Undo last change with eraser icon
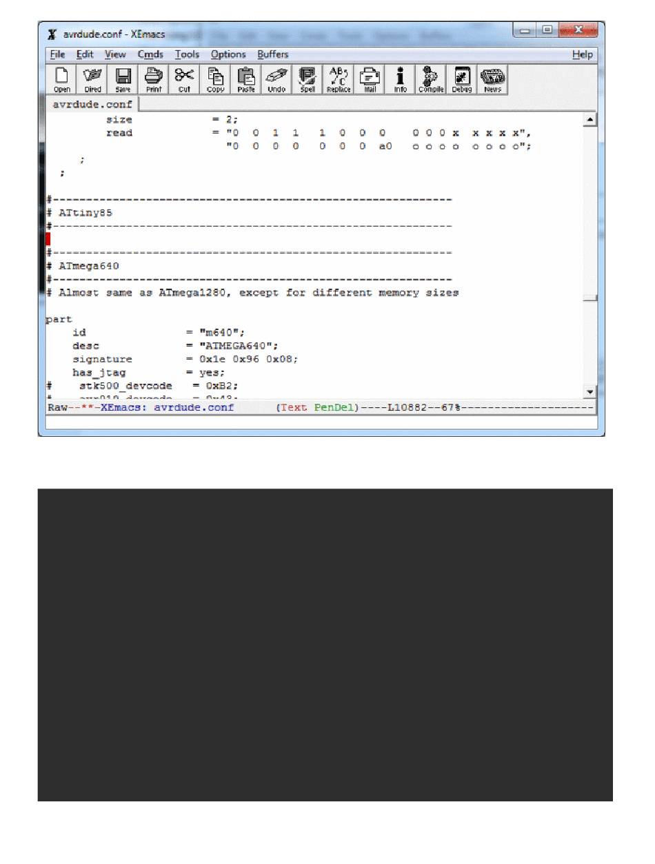Viewport: 655px width, 864px height. 276,79
